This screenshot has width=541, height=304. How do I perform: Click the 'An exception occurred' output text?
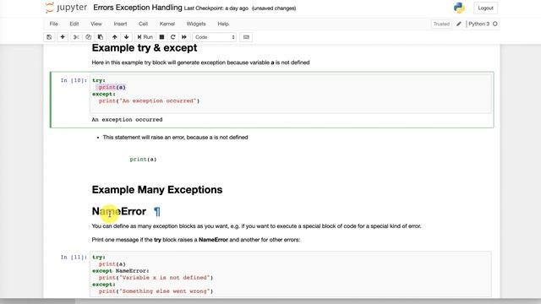(127, 120)
